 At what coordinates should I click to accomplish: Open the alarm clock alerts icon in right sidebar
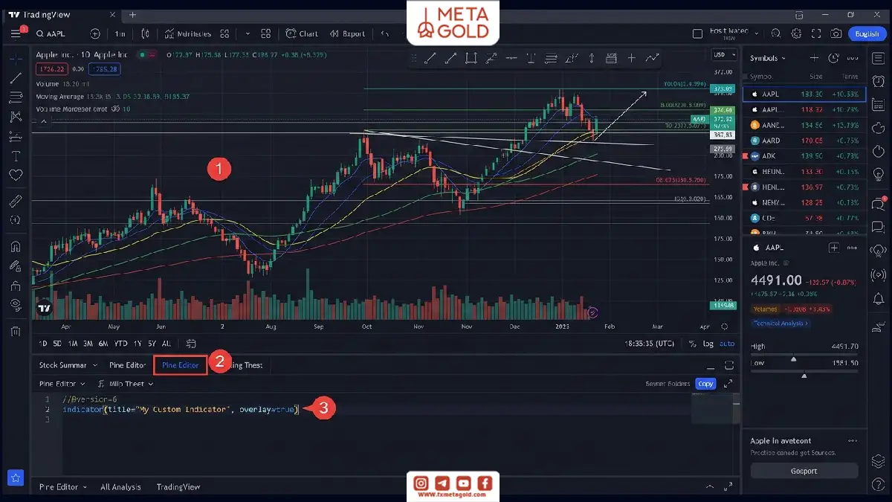pos(879,81)
